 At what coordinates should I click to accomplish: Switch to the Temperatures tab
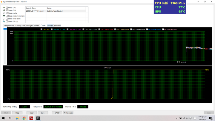9,26
